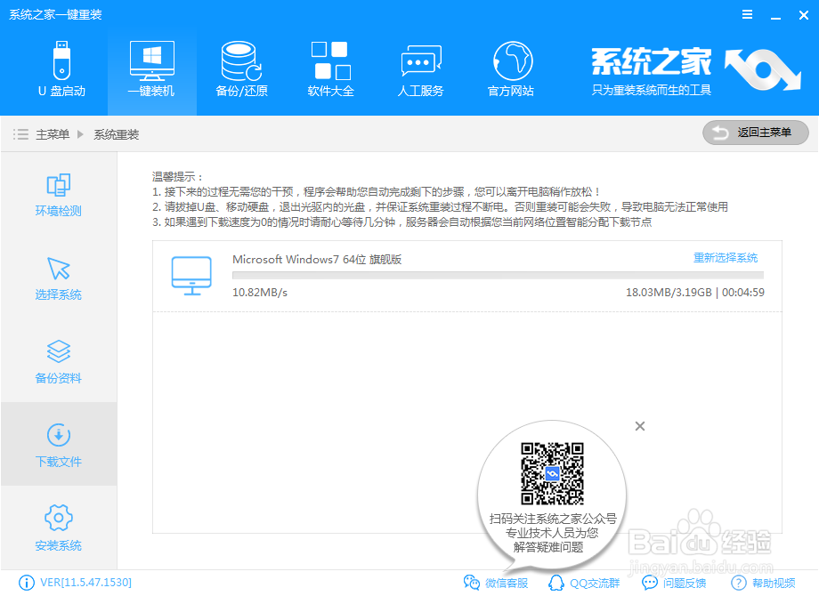Open 人工服务 chat icon
Screen dimensions: 819x596
click(x=420, y=61)
